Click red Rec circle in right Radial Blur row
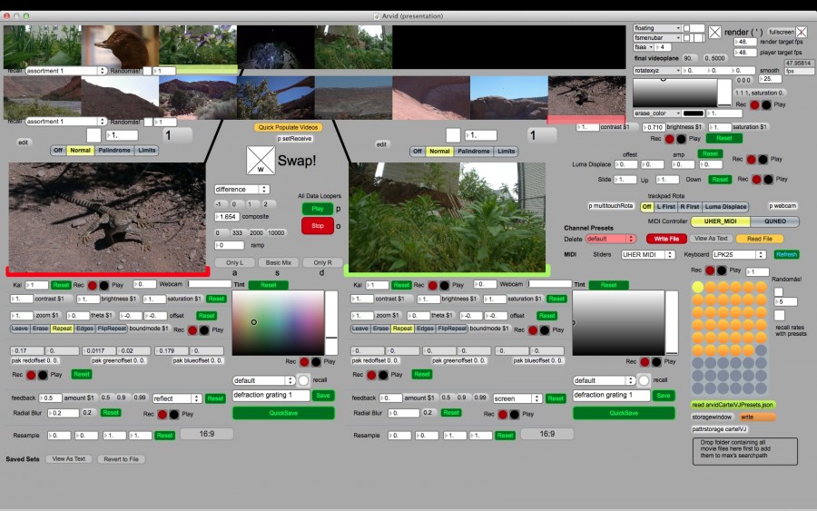The image size is (817, 511). click(x=502, y=415)
